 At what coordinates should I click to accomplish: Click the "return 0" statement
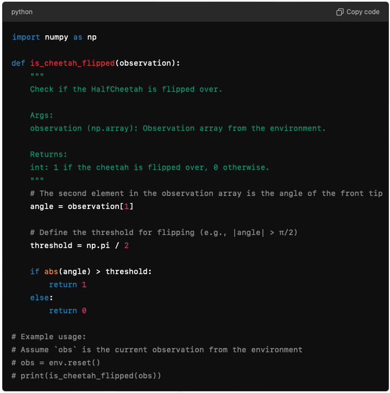click(x=67, y=310)
